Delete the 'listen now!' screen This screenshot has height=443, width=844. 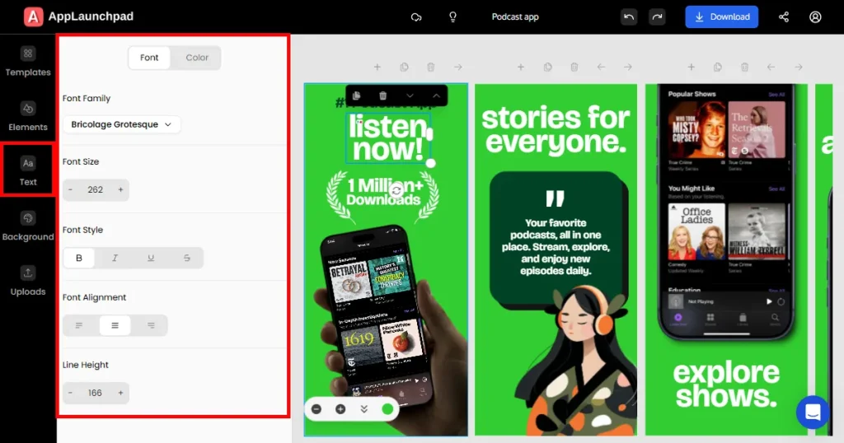pyautogui.click(x=430, y=68)
